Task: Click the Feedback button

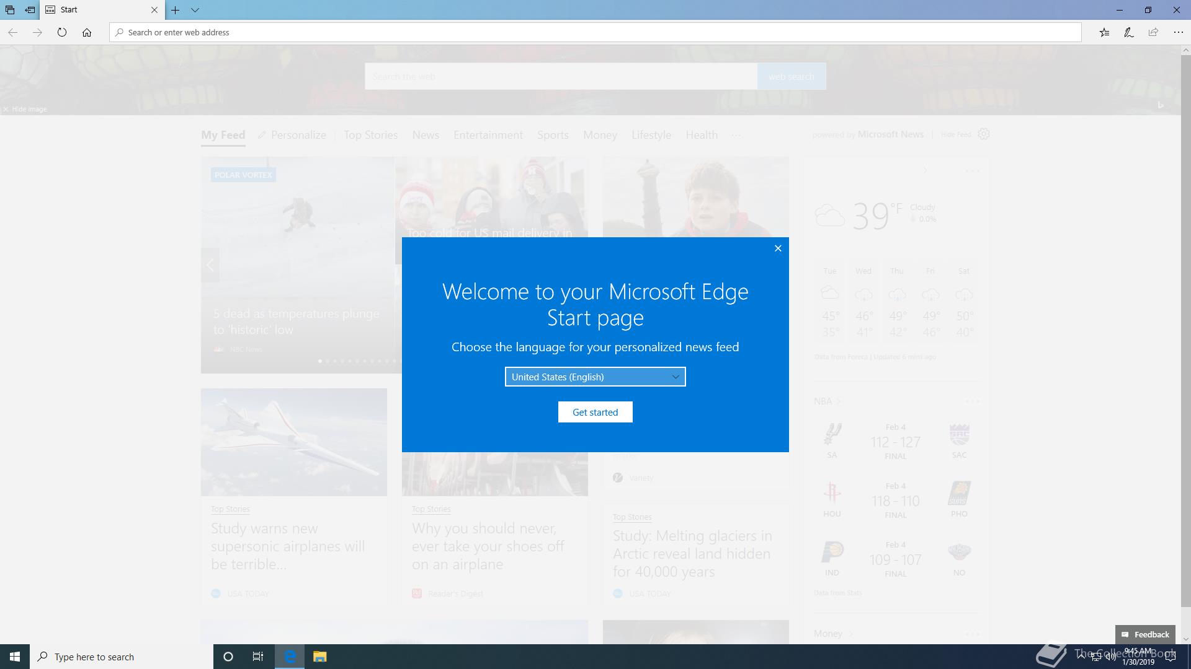Action: click(1145, 634)
